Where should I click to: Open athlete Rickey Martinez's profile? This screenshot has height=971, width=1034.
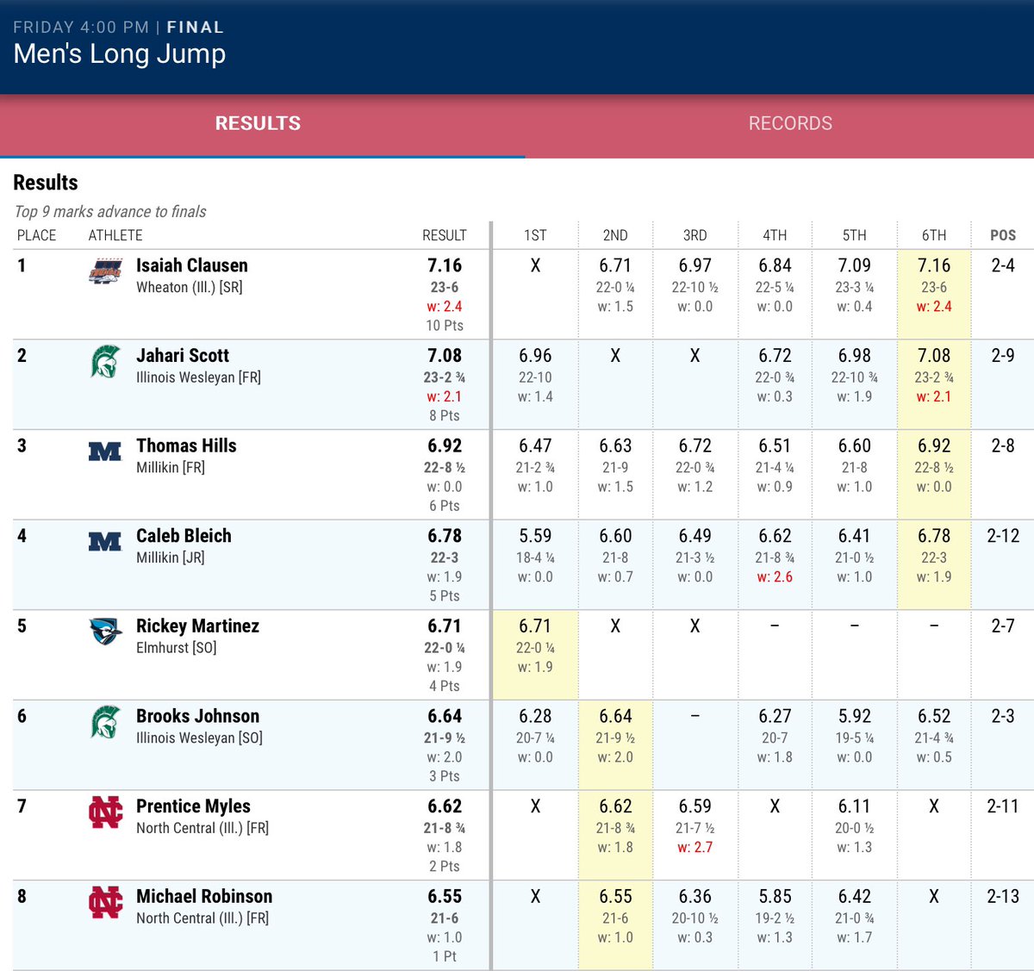pyautogui.click(x=197, y=626)
